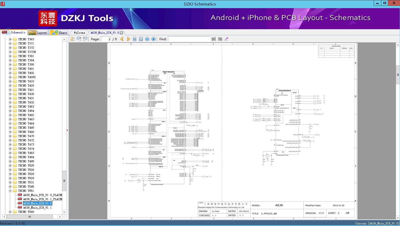Screen dimensions: 400x226
Task: Go to the previous page arrow
Action: click(122, 39)
